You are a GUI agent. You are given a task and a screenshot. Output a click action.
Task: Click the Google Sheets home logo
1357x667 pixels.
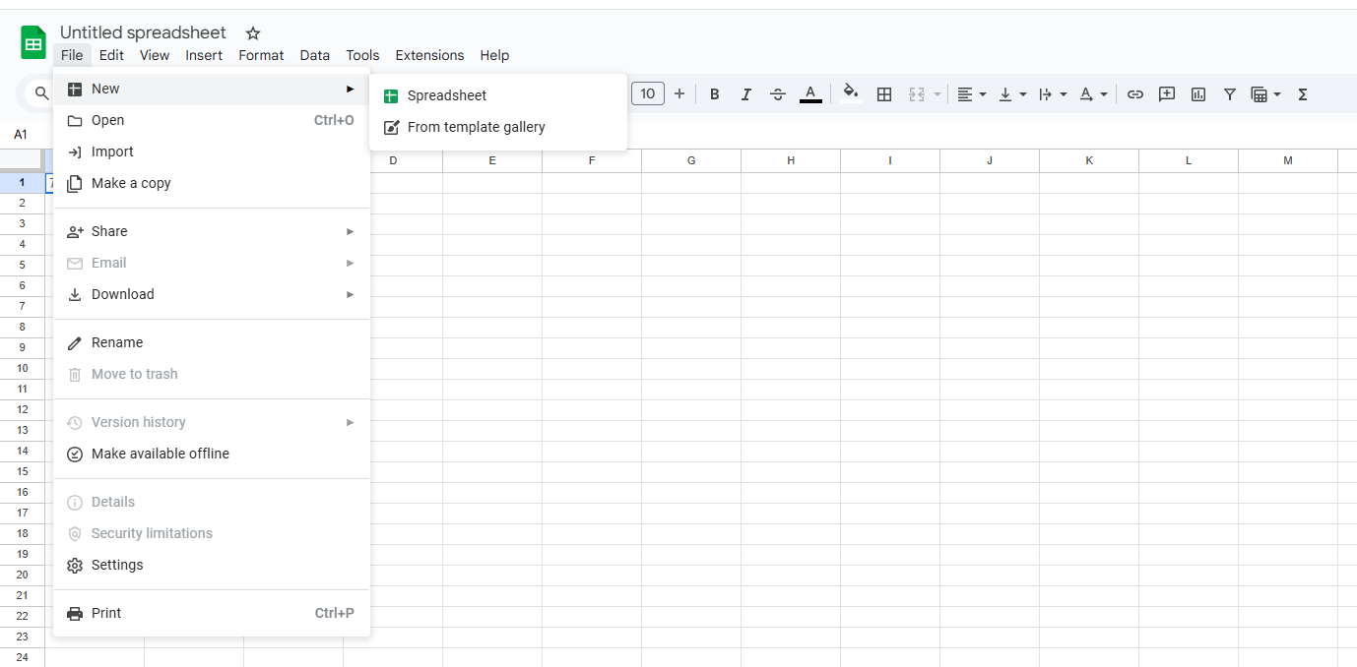coord(33,43)
